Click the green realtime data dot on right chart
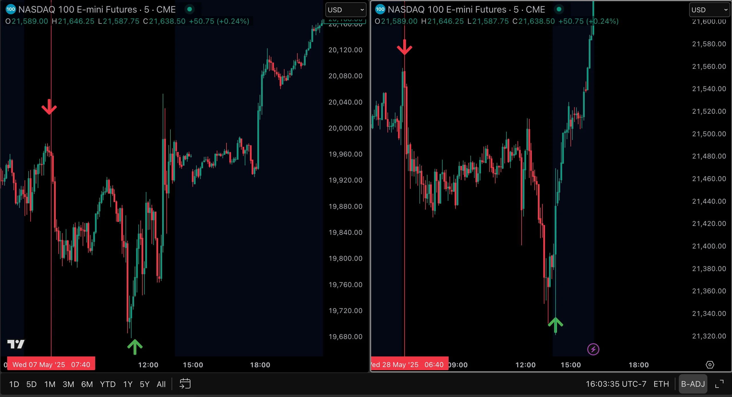The image size is (732, 397). [559, 9]
